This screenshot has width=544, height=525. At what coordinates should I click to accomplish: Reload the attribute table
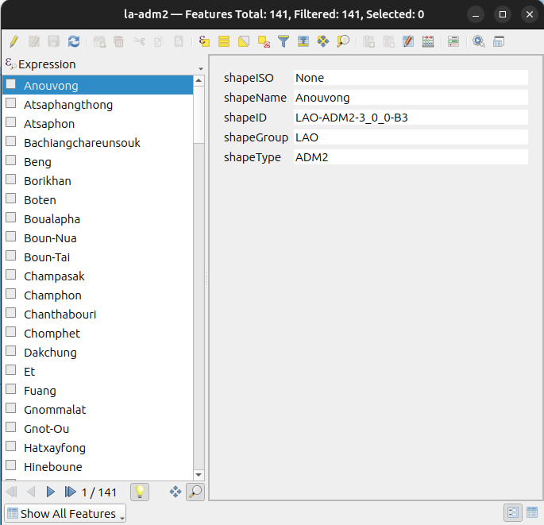click(x=74, y=41)
